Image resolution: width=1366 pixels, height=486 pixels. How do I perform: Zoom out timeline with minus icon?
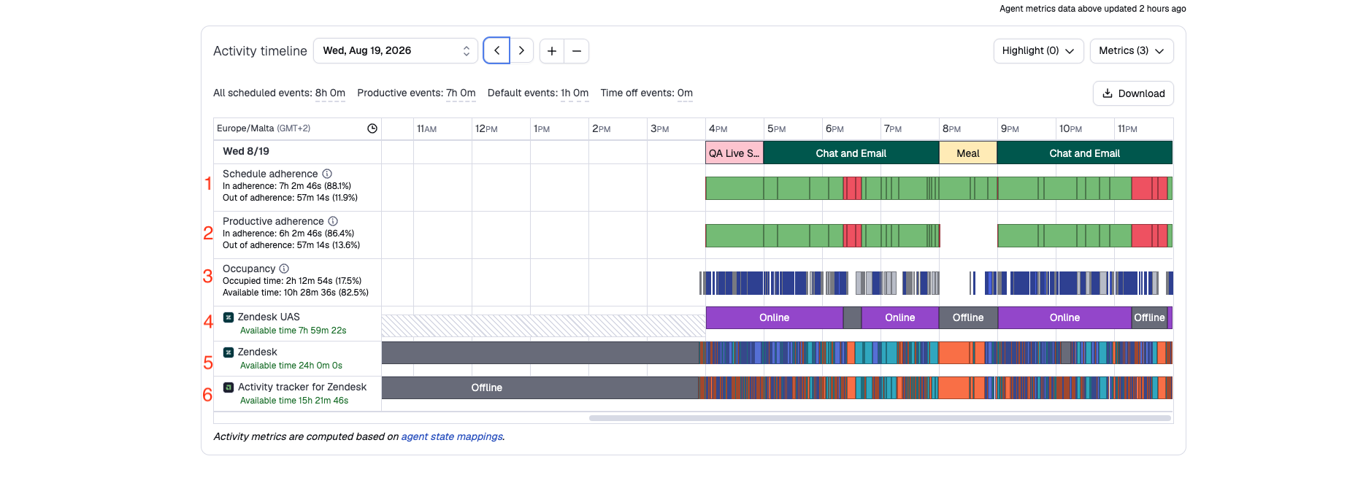coord(577,50)
